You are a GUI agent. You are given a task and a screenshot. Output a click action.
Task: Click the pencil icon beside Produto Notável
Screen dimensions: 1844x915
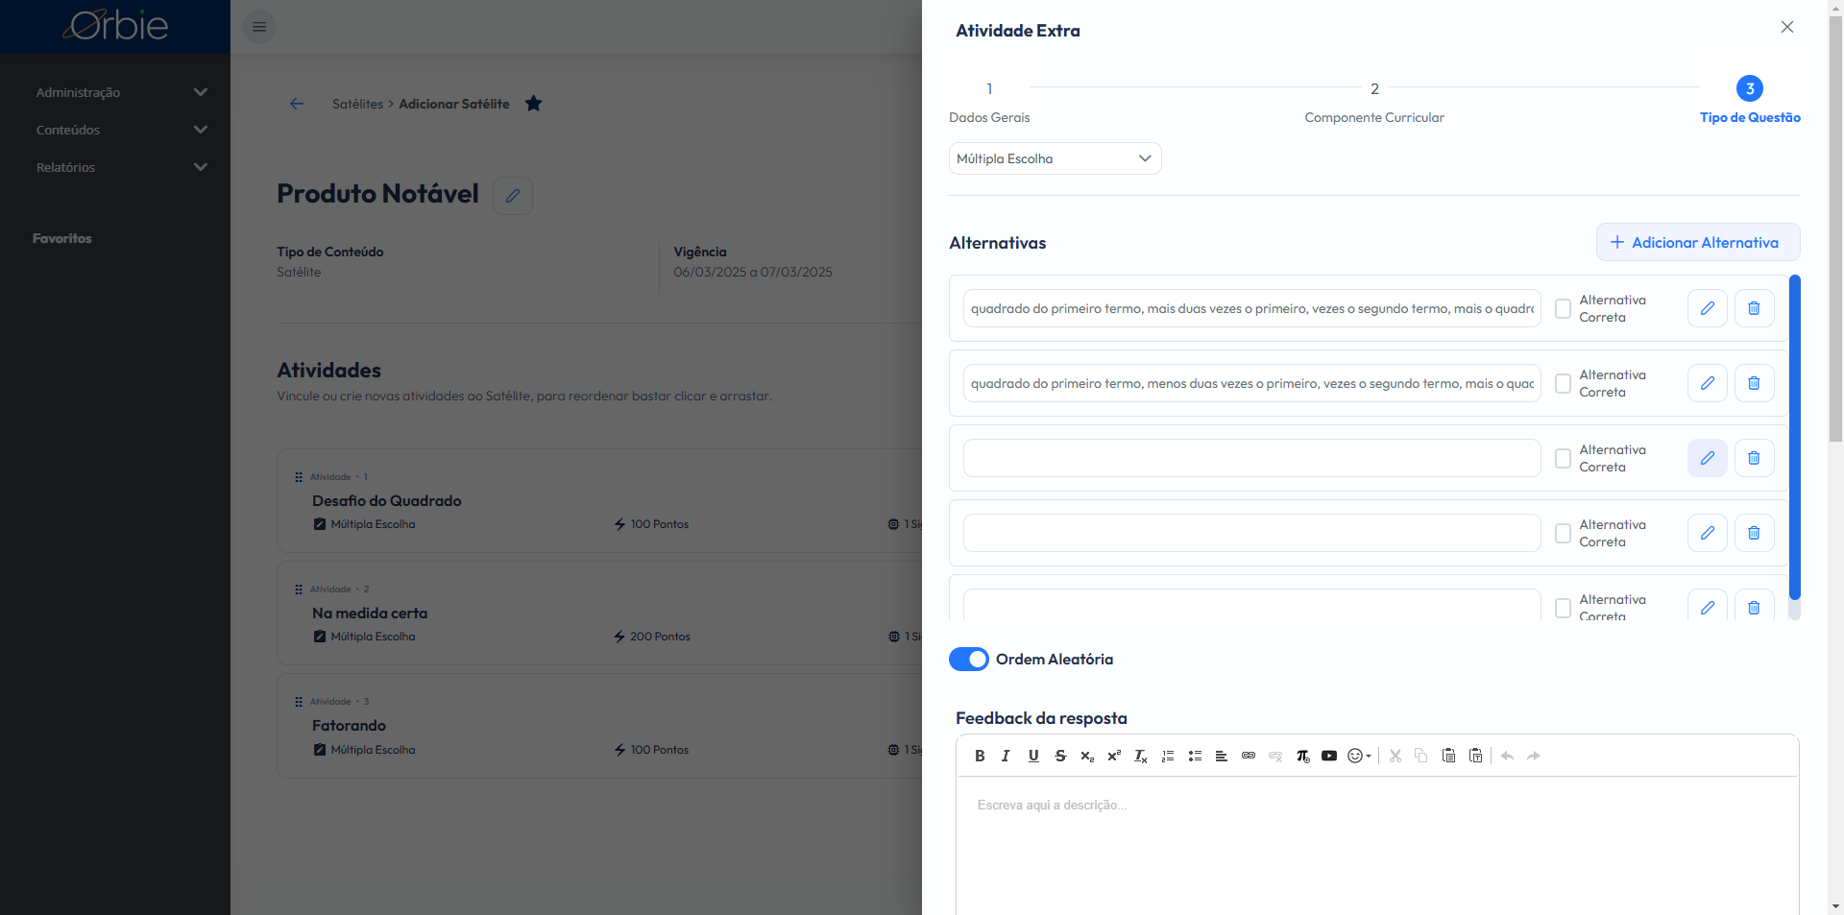click(513, 196)
